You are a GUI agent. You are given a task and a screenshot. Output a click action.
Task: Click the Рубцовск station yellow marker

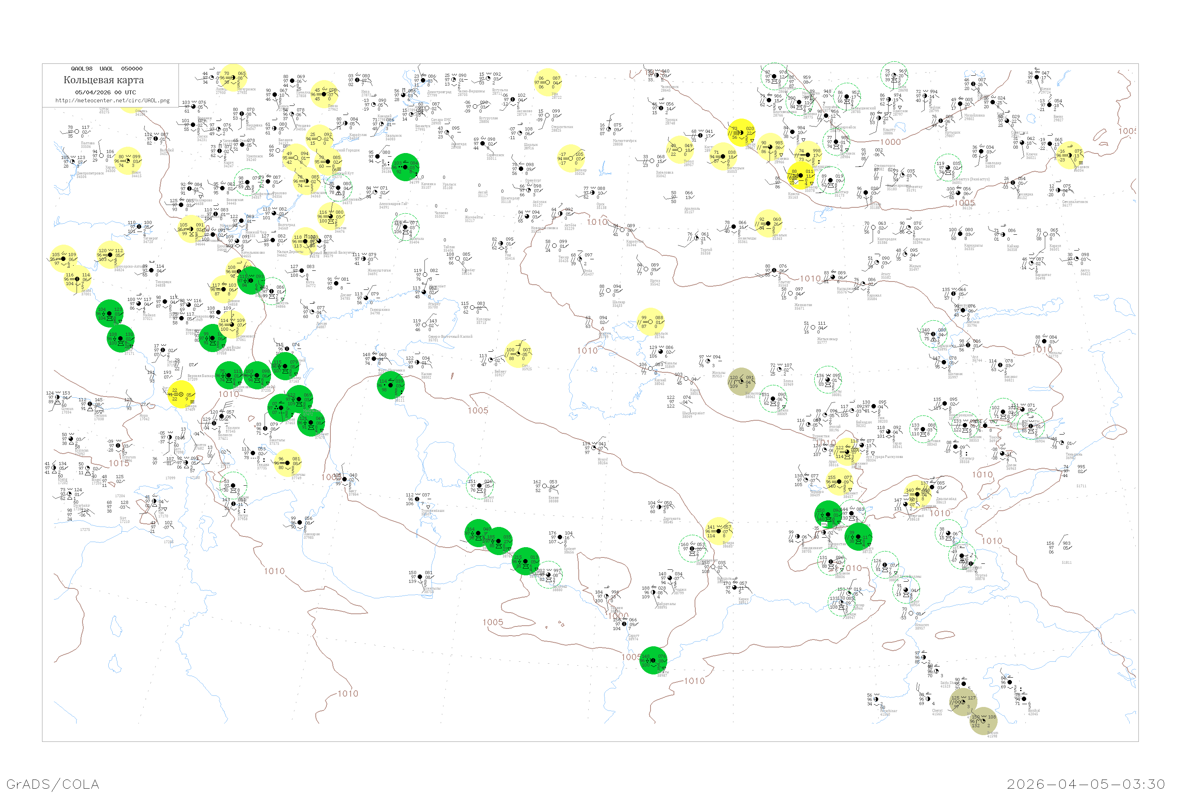pyautogui.click(x=1069, y=155)
